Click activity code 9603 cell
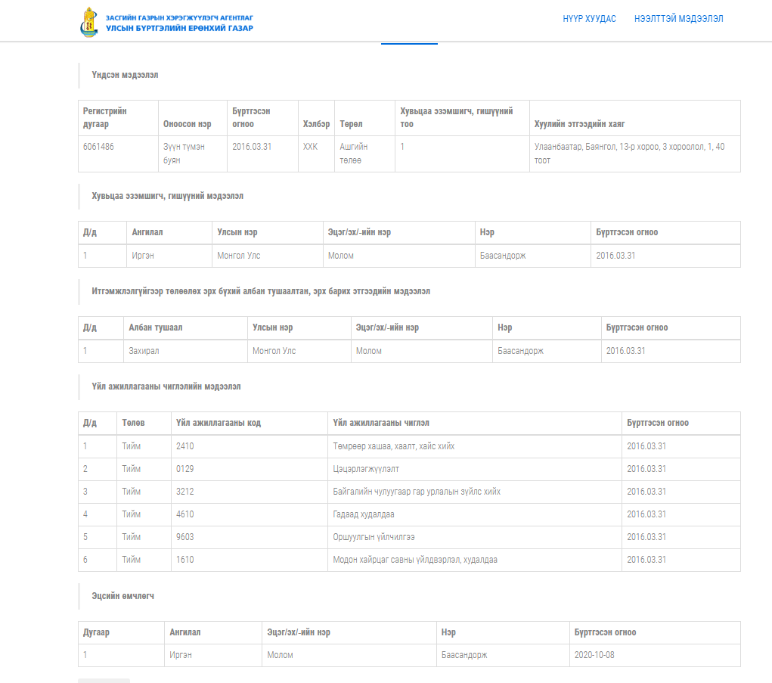 [x=185, y=537]
